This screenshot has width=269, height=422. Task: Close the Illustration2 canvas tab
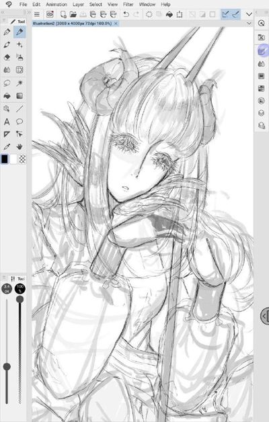116,24
